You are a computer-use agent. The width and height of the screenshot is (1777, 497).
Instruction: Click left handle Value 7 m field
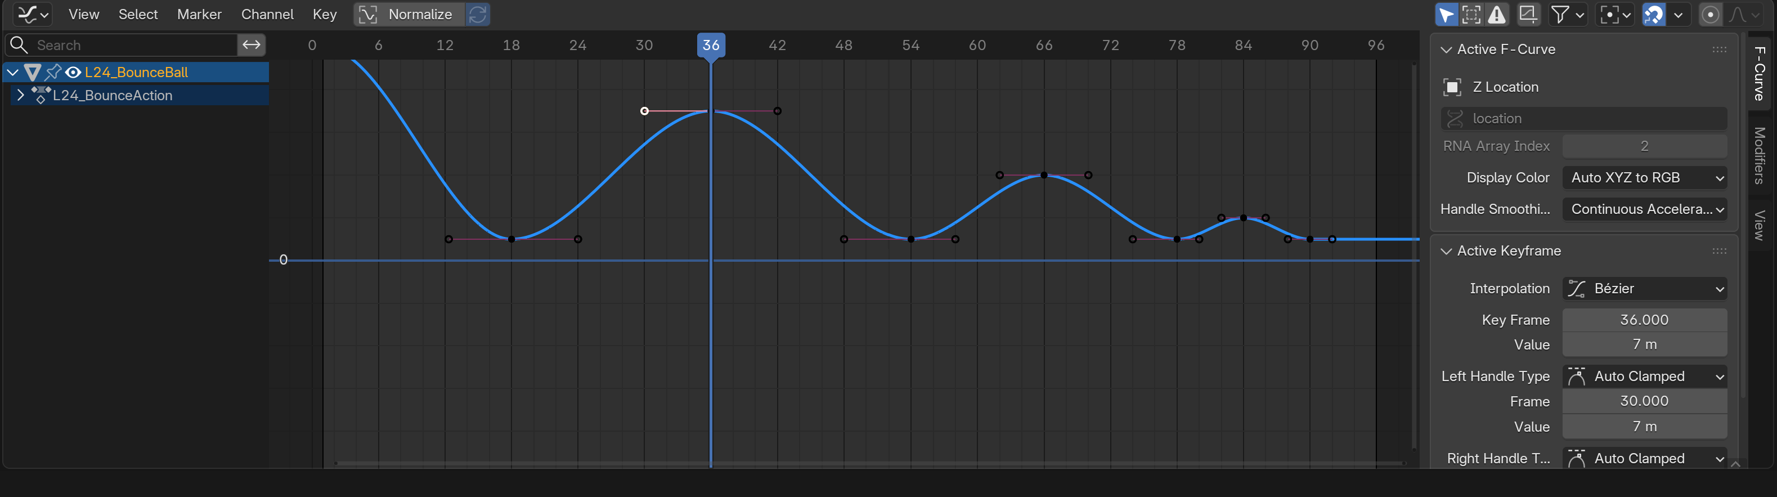click(x=1645, y=427)
